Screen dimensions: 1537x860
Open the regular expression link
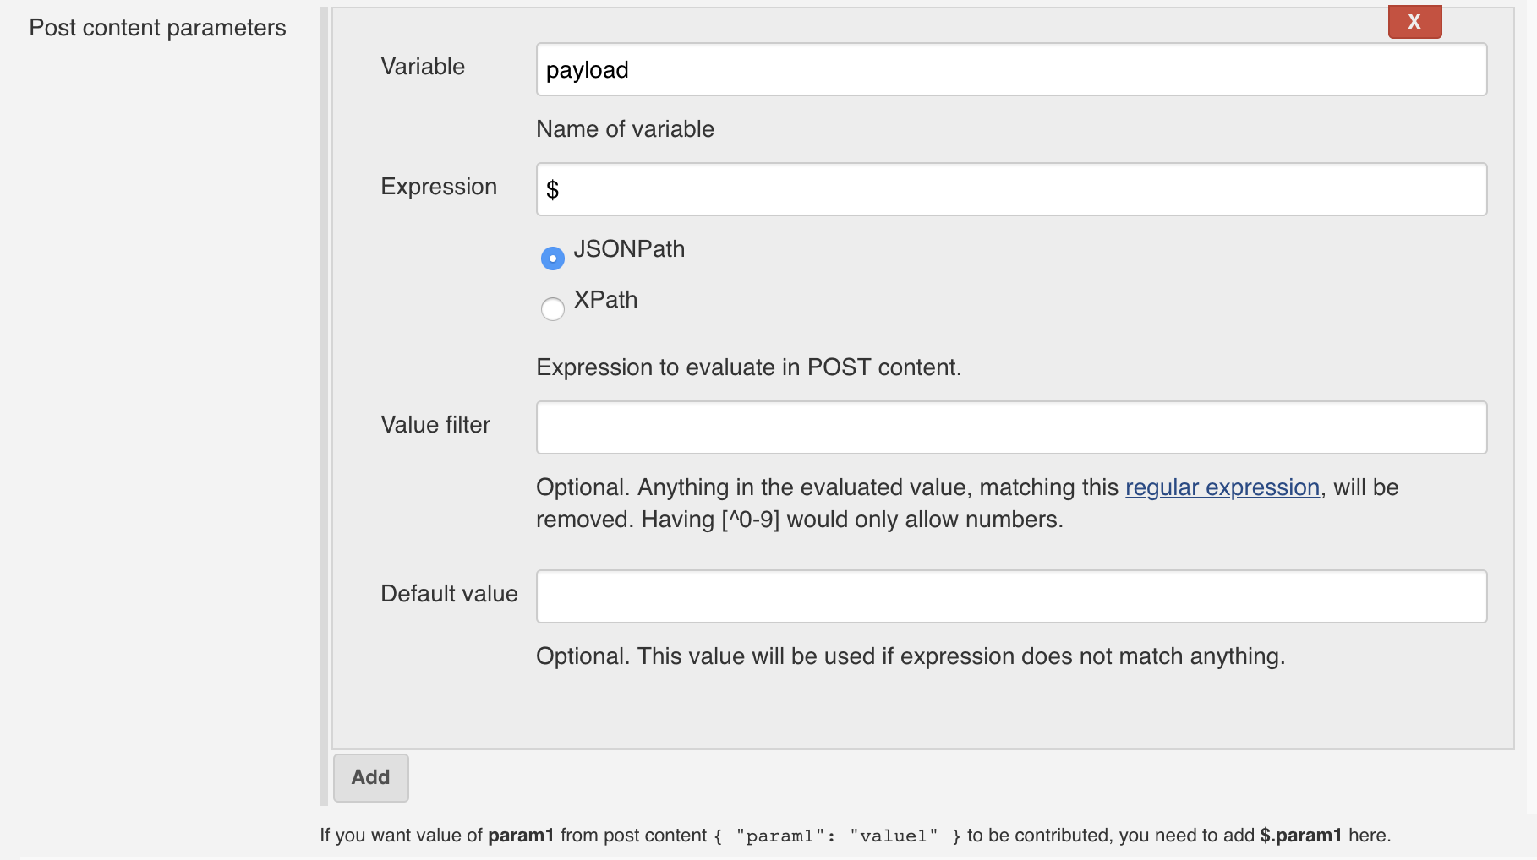(1222, 487)
